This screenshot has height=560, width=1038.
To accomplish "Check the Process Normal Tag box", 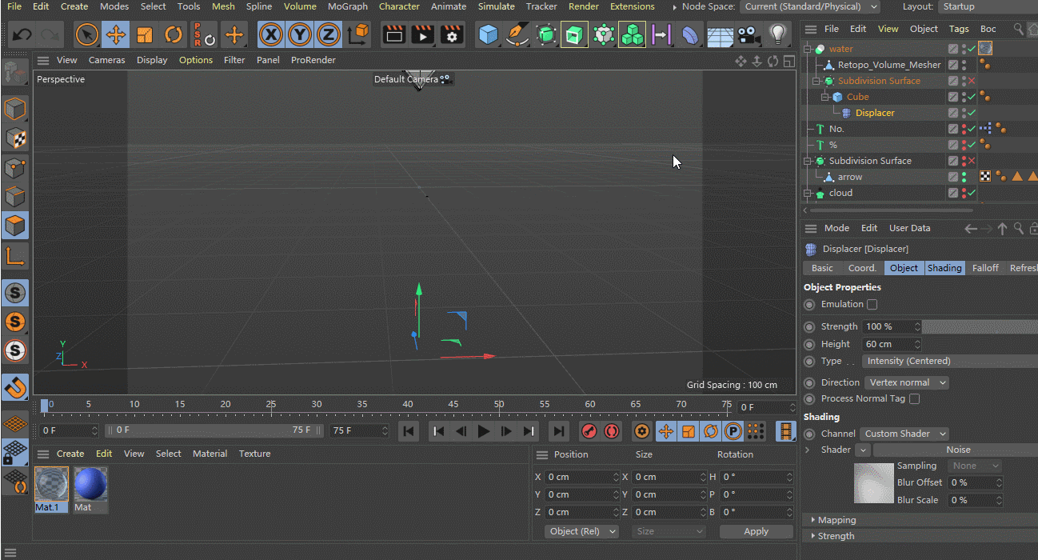I will [x=914, y=399].
